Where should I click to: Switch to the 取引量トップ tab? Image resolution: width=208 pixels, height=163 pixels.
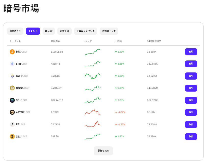(x=109, y=31)
